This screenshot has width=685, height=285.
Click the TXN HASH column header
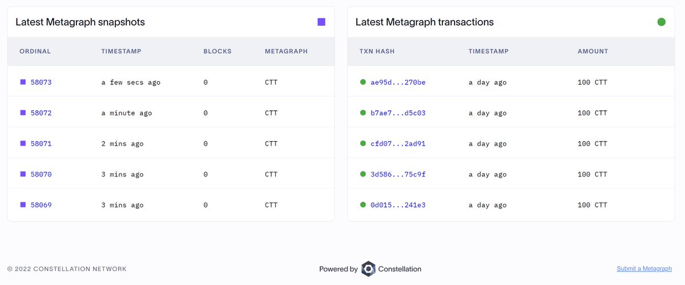(377, 51)
